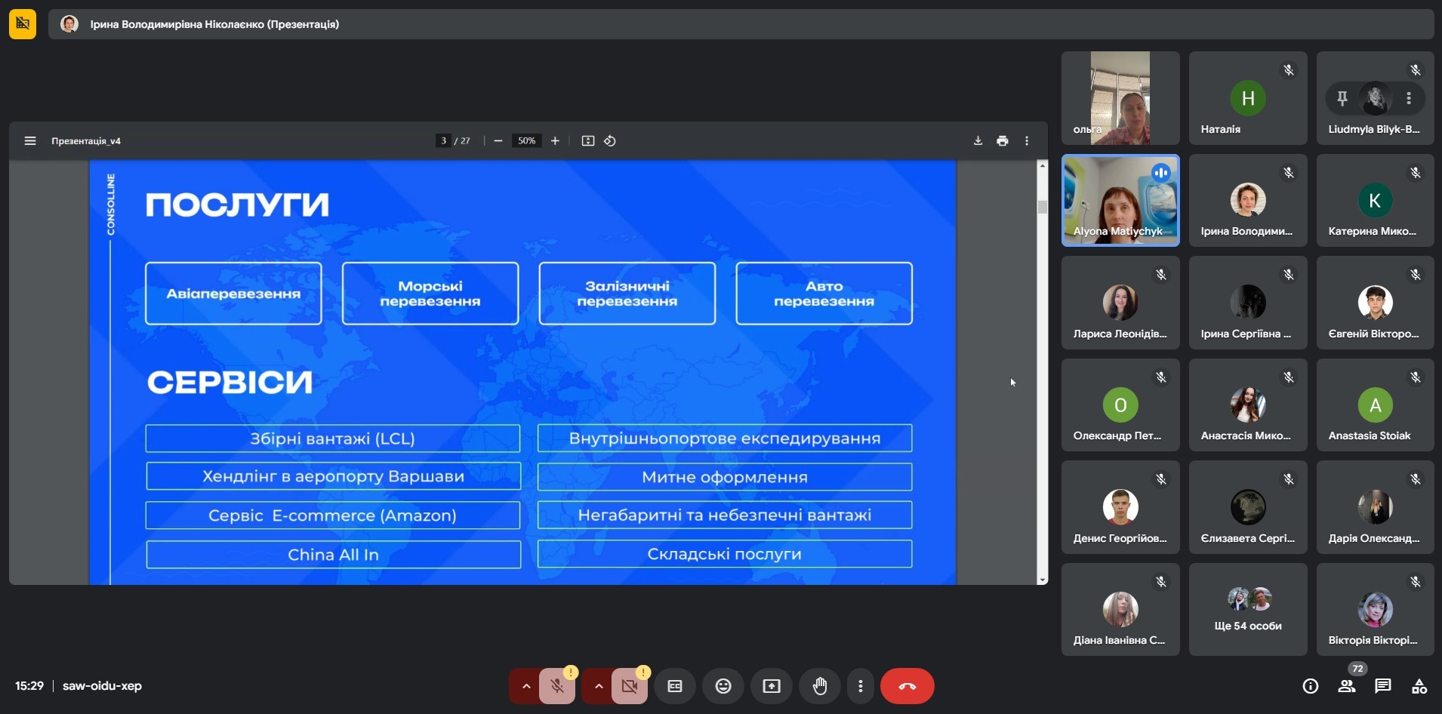Toggle closed captions
The width and height of the screenshot is (1442, 714).
(x=675, y=686)
